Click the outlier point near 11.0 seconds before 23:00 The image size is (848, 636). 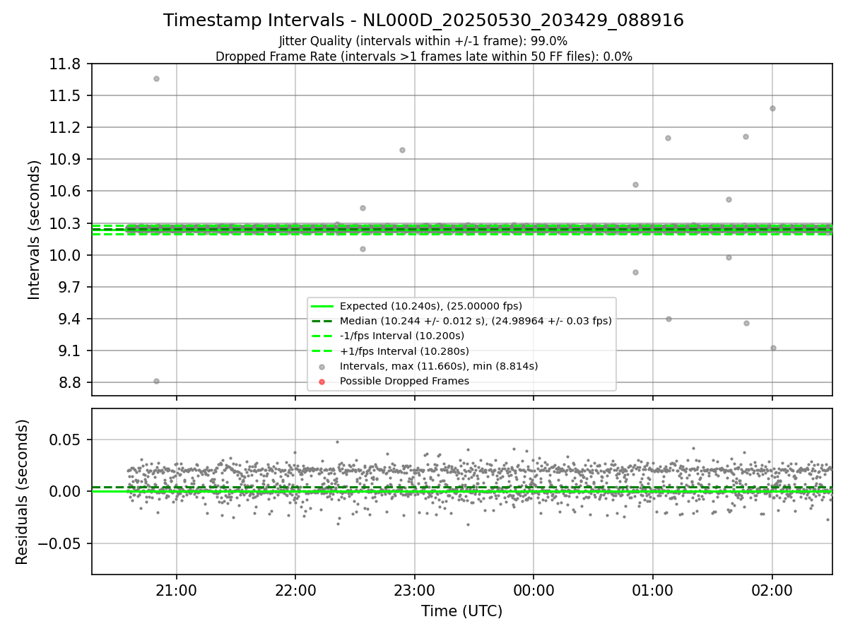point(402,150)
